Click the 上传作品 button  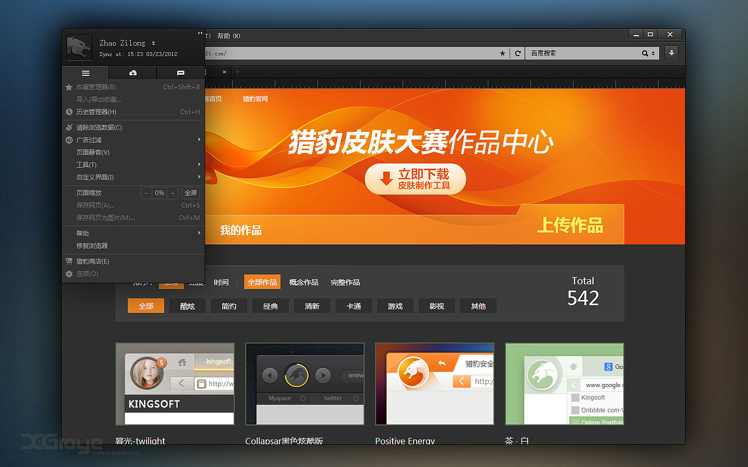tap(570, 225)
